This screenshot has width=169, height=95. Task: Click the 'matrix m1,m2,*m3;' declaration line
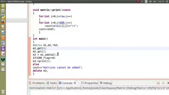45,45
